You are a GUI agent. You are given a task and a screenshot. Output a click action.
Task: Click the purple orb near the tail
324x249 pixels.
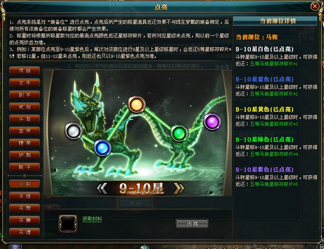212,122
